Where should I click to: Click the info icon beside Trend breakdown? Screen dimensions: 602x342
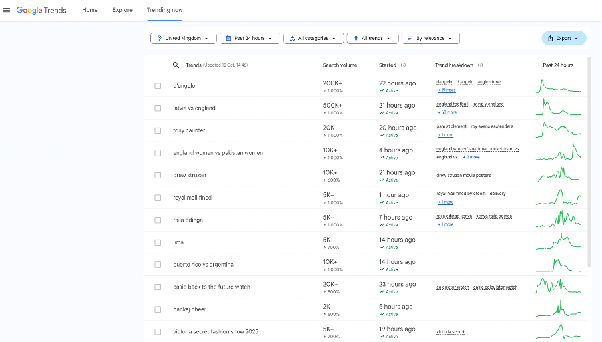click(x=480, y=65)
